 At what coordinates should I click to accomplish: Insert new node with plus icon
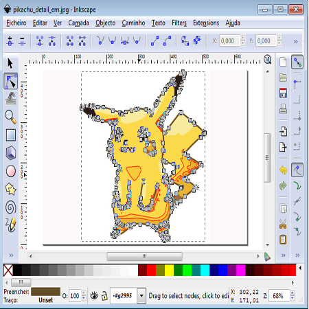click(10, 41)
